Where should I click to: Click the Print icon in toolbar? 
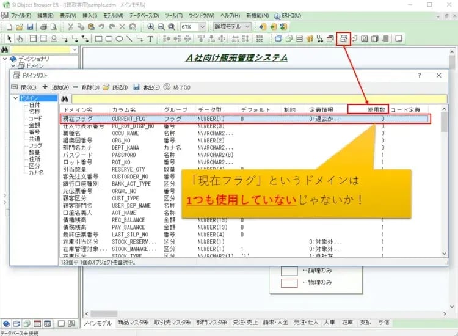(44, 27)
